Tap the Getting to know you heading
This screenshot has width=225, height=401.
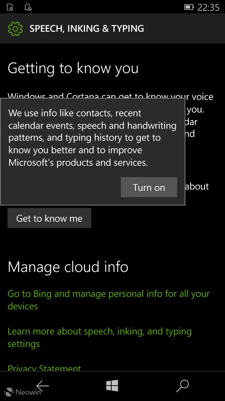pyautogui.click(x=73, y=68)
